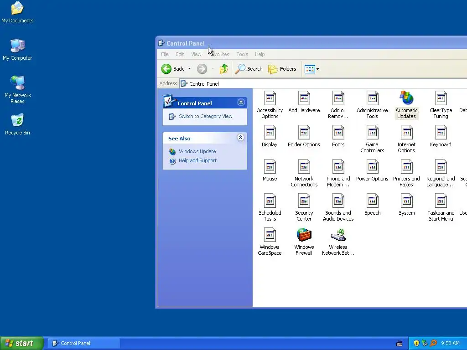Click the Address bar field
Viewport: 467px width, 350px height.
323,84
